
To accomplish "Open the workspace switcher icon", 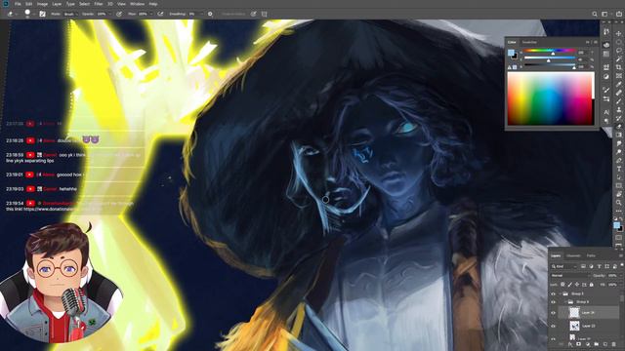I will pyautogui.click(x=604, y=14).
